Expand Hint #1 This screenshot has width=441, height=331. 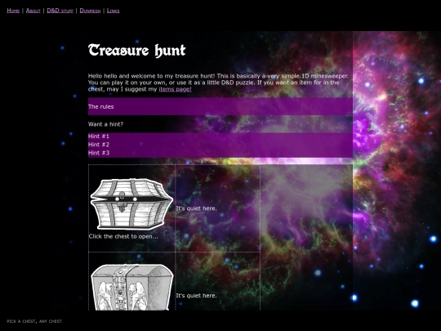click(220, 136)
